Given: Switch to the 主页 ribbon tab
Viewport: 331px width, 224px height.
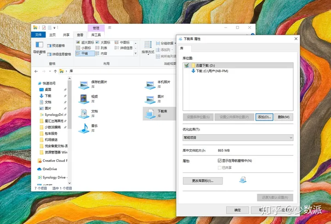Looking at the screenshot, I should point(52,35).
